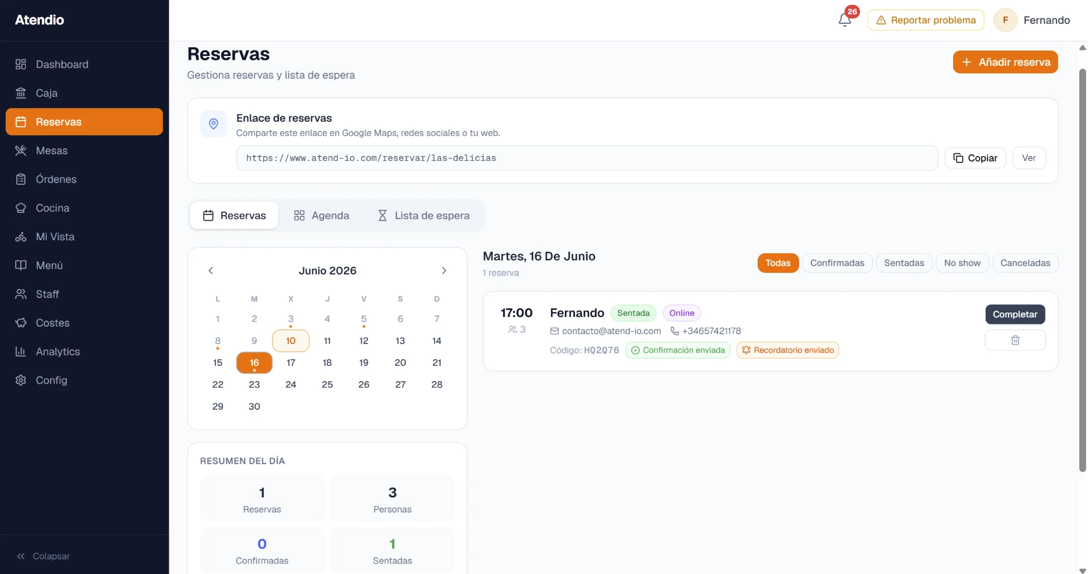1088x574 pixels.
Task: Open the notifications bell
Action: tap(844, 20)
